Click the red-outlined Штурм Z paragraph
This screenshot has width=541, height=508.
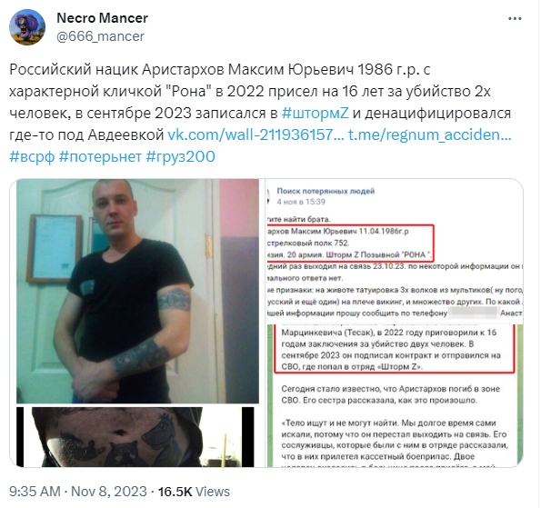(x=394, y=349)
